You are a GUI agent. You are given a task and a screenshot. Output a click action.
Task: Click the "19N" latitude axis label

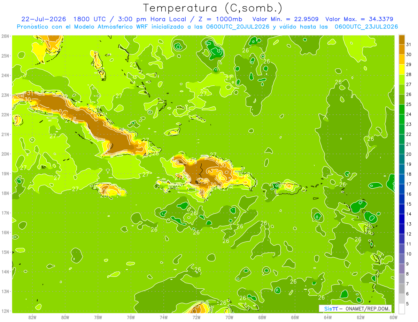pos(5,173)
